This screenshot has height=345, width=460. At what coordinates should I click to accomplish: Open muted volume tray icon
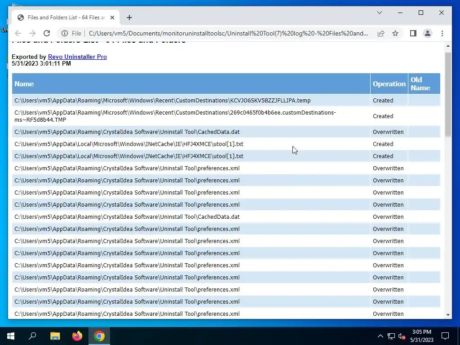pyautogui.click(x=402, y=336)
